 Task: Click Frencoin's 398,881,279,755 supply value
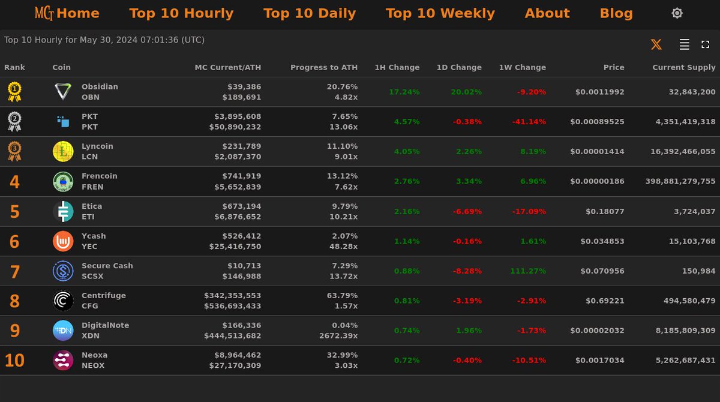click(680, 181)
